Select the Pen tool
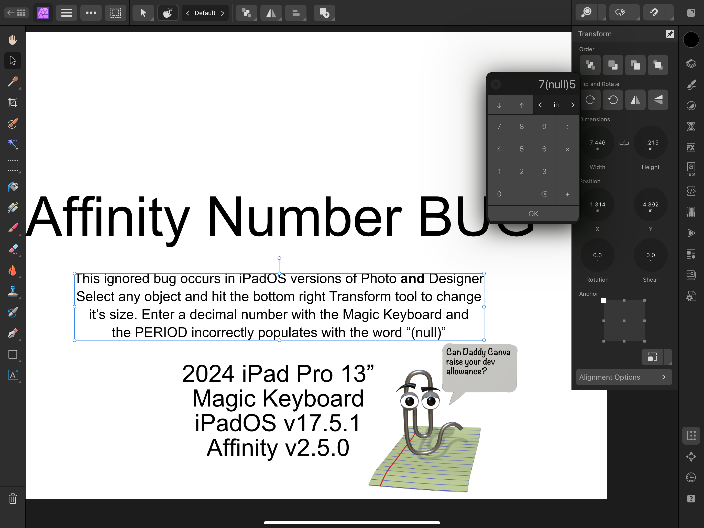 [13, 333]
